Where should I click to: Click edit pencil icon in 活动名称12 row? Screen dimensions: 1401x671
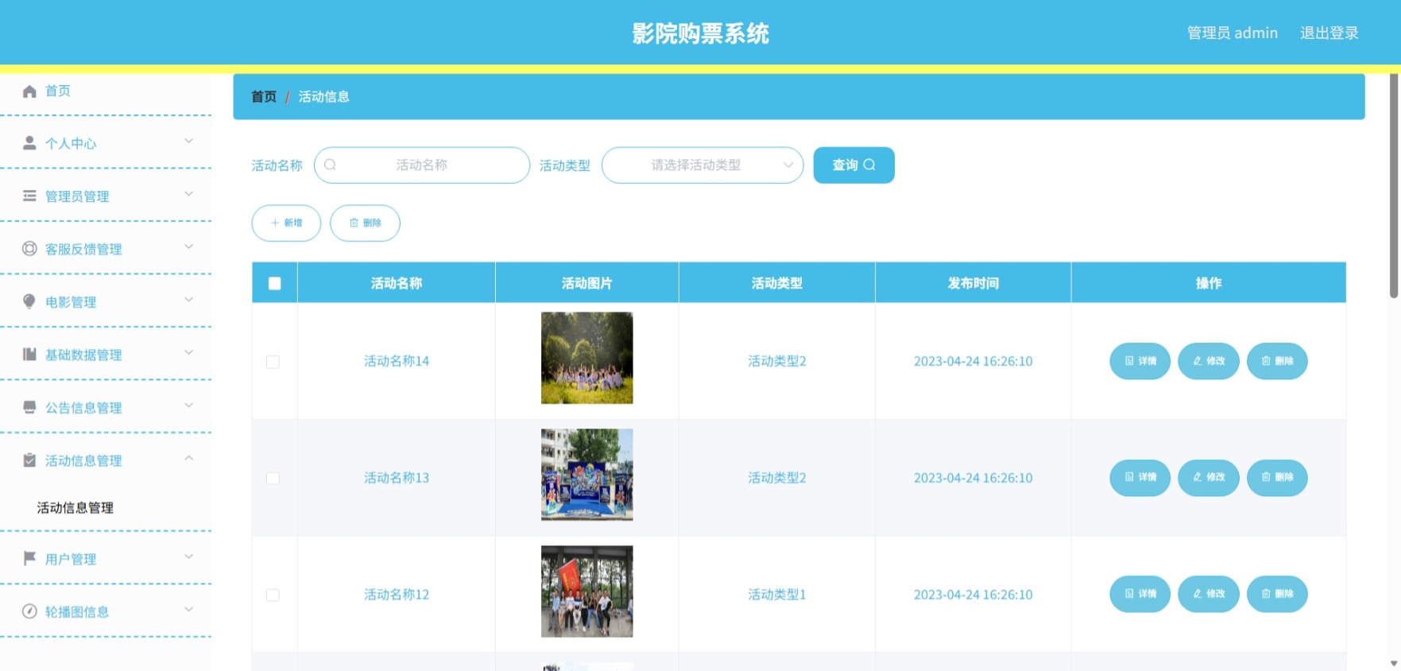point(1198,594)
